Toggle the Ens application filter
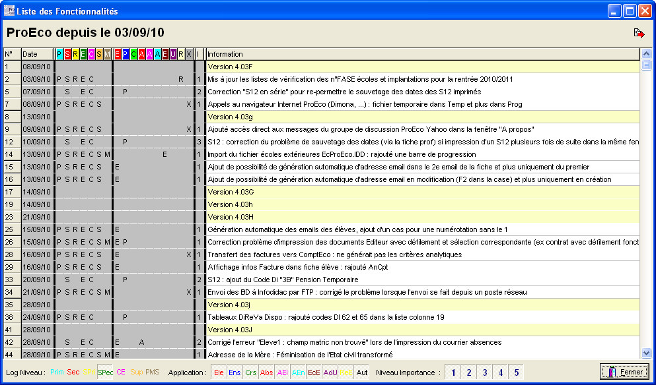Viewport: 656px width, 385px height. pyautogui.click(x=235, y=372)
